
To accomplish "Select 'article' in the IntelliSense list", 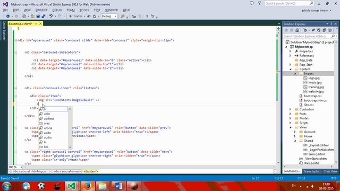I will tap(48, 128).
